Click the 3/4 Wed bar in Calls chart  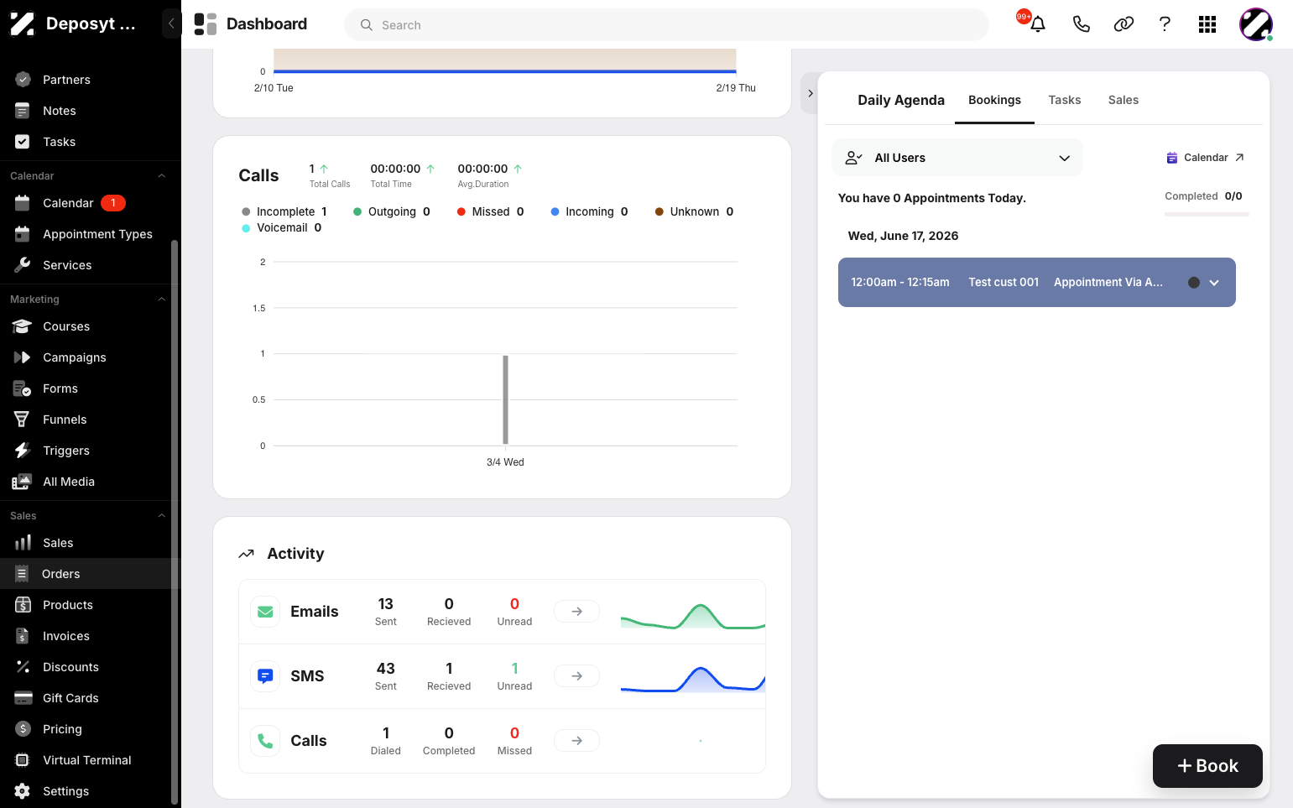point(505,399)
